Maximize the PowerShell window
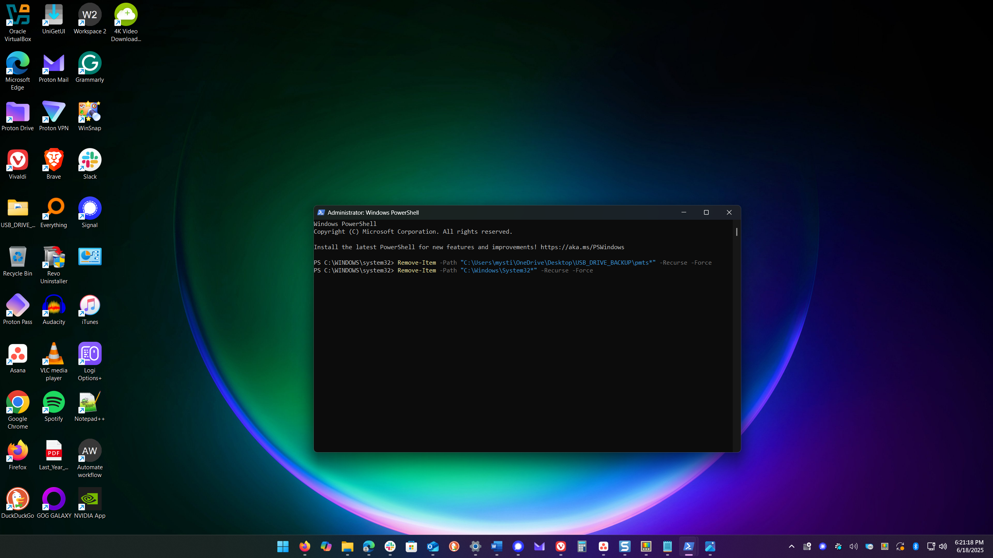 (706, 212)
